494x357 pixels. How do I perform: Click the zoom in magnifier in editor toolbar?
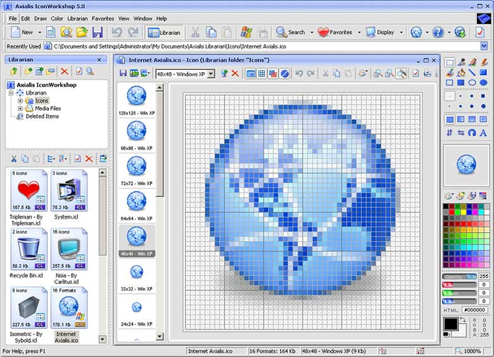click(x=378, y=74)
